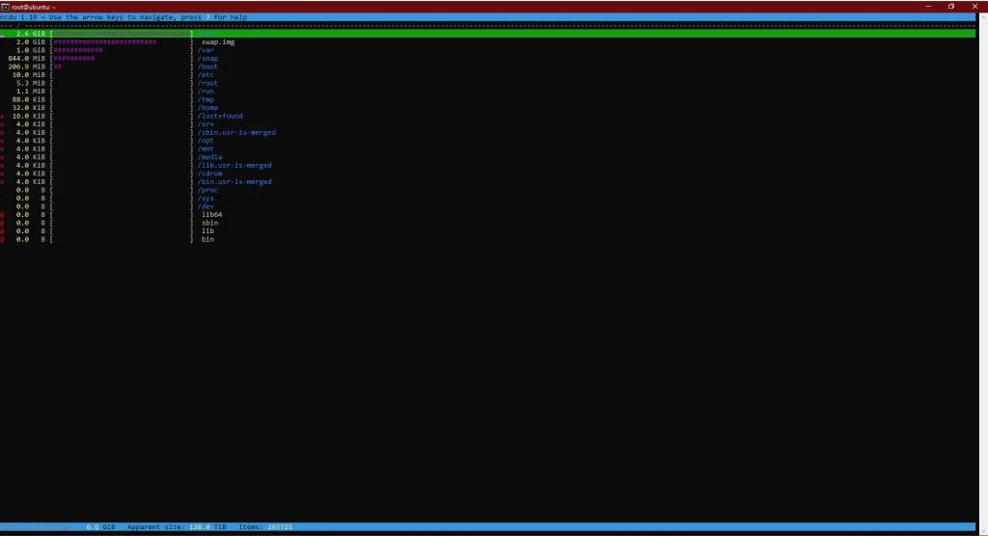Open the /sys directory entry
Image resolution: width=988 pixels, height=536 pixels.
click(x=206, y=198)
